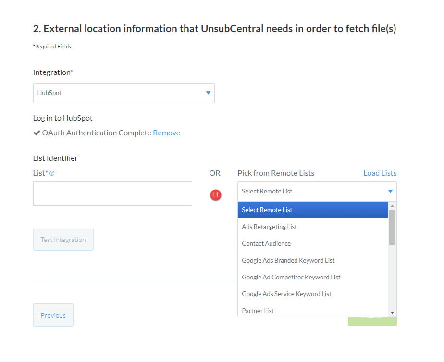Select Ads Retargeting List option
Screen dimensions: 444x362
pos(313,227)
